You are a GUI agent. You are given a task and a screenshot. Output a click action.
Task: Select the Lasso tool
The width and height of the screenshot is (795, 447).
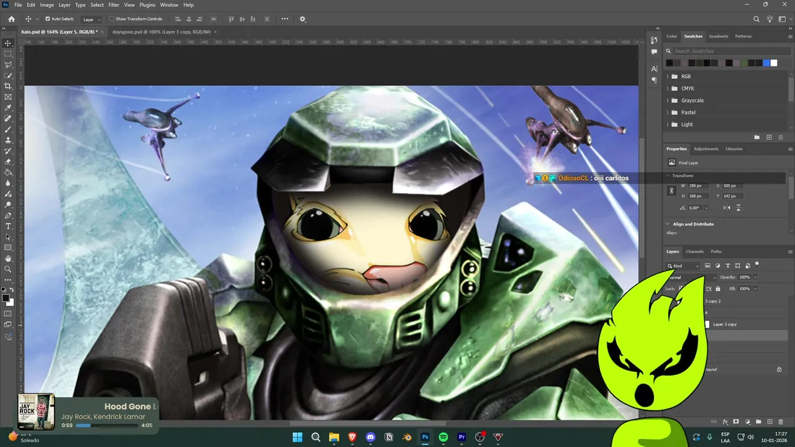click(x=8, y=65)
